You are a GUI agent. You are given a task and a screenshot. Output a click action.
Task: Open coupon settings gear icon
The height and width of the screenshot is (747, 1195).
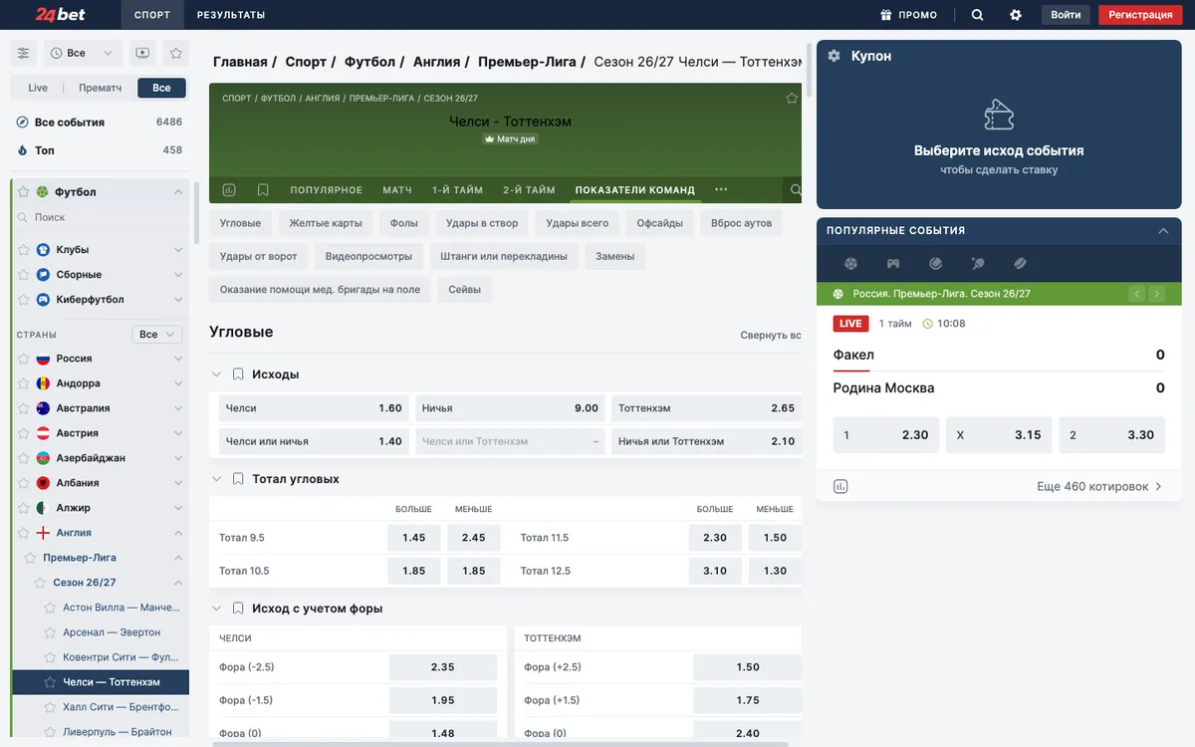[834, 56]
